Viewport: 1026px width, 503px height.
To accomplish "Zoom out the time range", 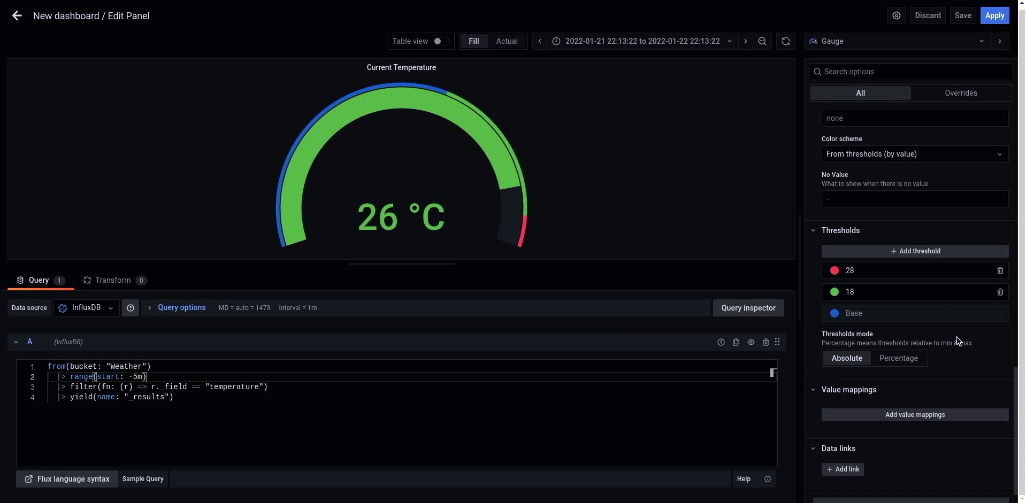I will [762, 41].
